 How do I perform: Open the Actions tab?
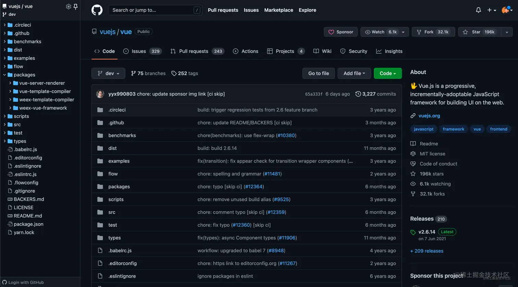point(246,51)
